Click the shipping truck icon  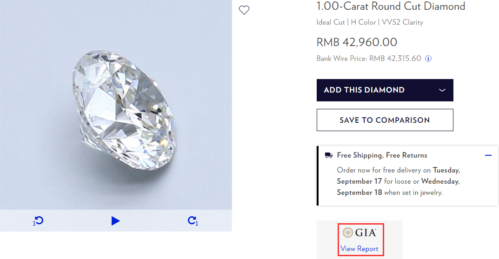click(329, 155)
